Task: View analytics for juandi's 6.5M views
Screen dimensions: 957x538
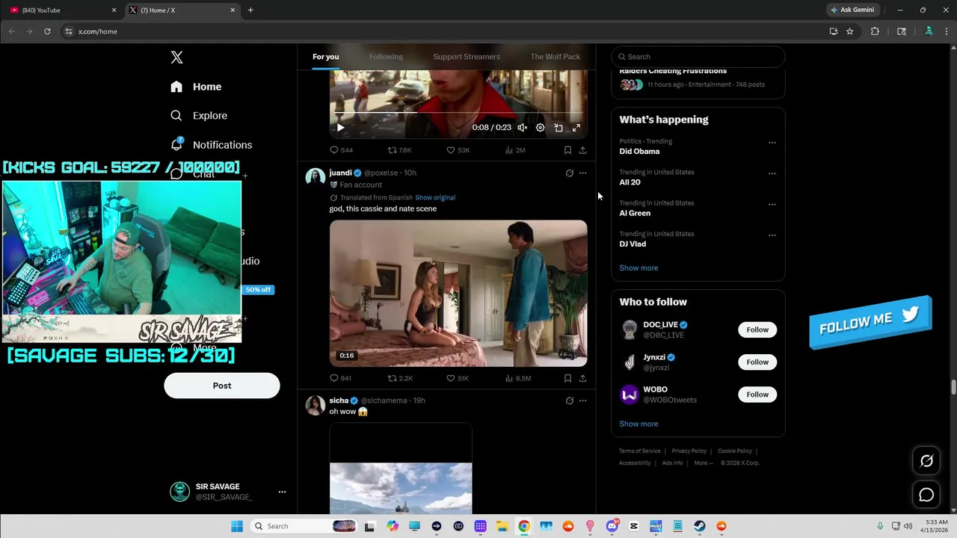Action: pos(518,378)
